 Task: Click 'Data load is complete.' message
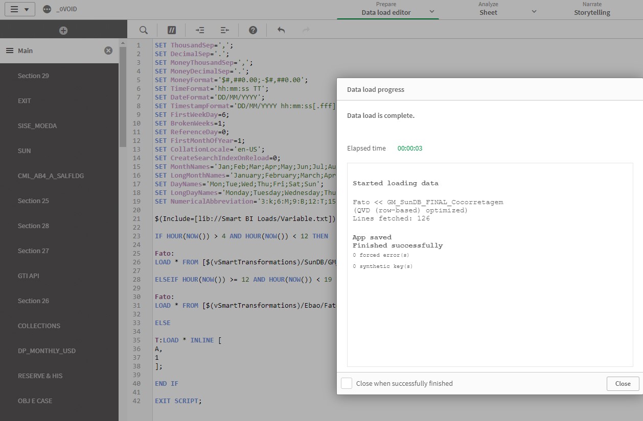click(x=381, y=115)
